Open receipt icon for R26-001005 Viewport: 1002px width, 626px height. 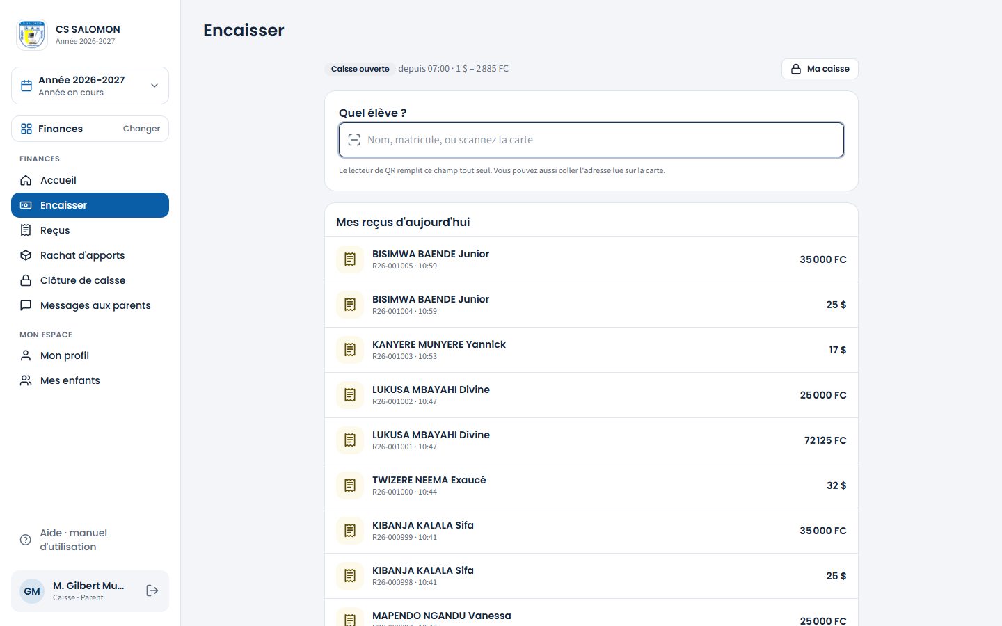(350, 259)
